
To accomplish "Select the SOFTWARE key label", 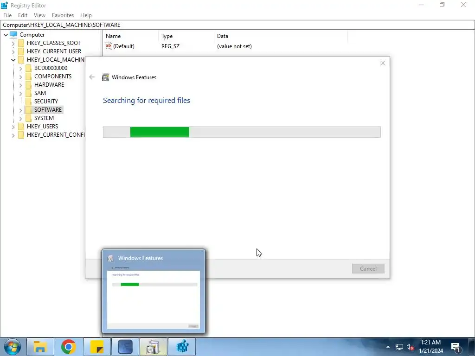I will tap(48, 109).
